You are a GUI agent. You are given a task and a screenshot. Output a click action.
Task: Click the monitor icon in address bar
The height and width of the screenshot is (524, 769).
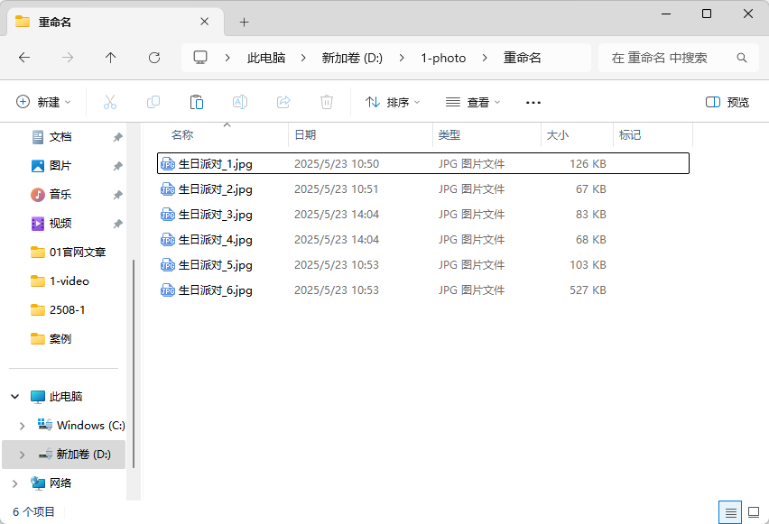[200, 58]
